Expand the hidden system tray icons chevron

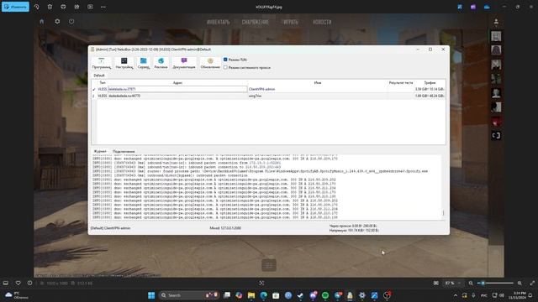pos(456,295)
